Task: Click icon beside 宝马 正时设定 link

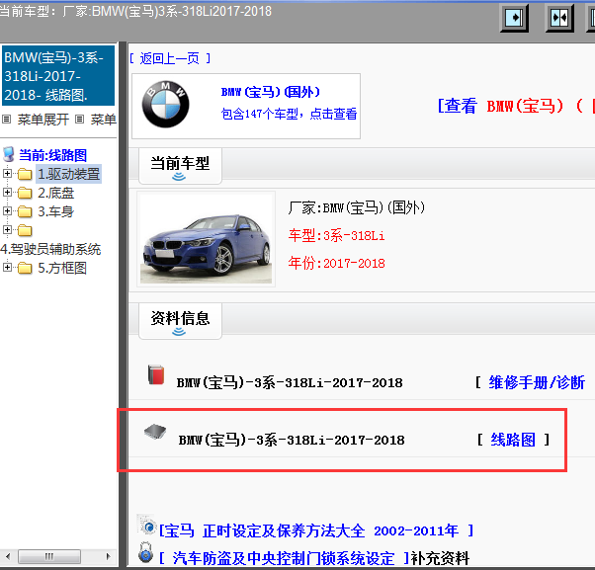Action: click(x=146, y=525)
